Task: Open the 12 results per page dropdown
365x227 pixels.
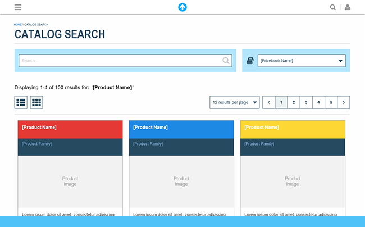Action: pos(234,102)
